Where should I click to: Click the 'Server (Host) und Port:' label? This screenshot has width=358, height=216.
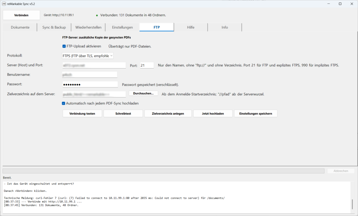(x=25, y=65)
